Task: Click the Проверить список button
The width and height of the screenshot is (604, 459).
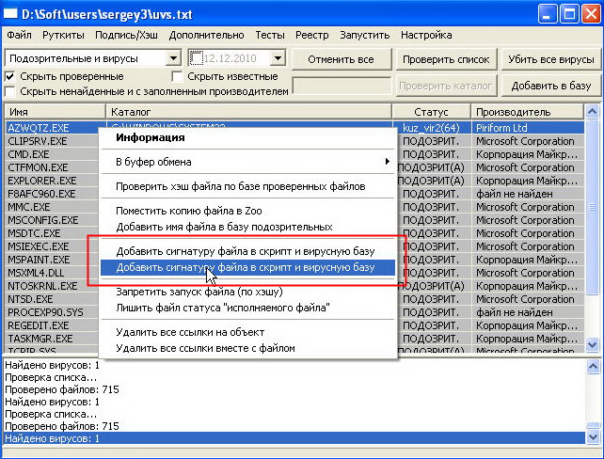Action: pyautogui.click(x=446, y=59)
